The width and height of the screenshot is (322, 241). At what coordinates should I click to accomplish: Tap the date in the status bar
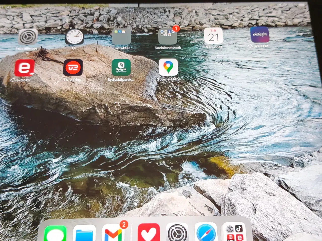click(6, 8)
